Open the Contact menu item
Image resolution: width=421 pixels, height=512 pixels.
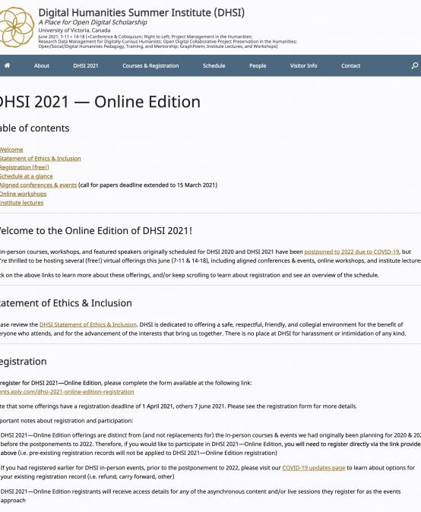click(351, 65)
